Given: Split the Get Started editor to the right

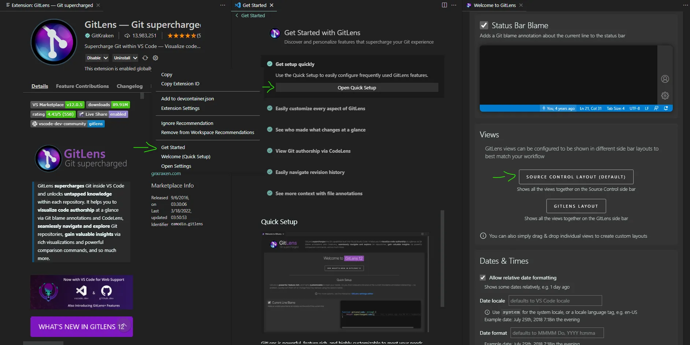Looking at the screenshot, I should tap(444, 5).
